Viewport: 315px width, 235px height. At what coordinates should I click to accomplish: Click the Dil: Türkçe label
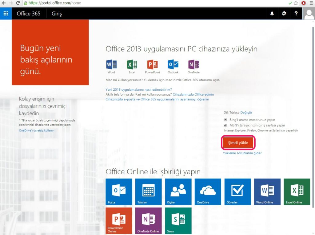(x=231, y=113)
